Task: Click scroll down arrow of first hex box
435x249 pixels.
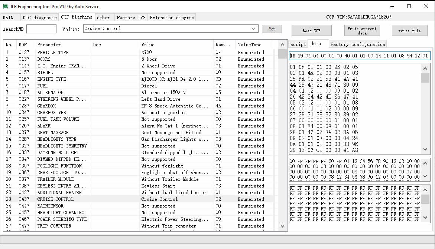Action: [425, 149]
